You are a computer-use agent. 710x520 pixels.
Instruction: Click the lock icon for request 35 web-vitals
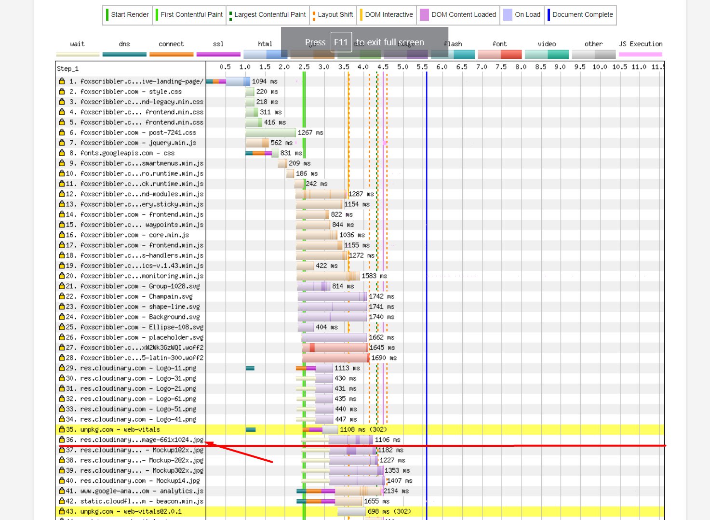(62, 429)
